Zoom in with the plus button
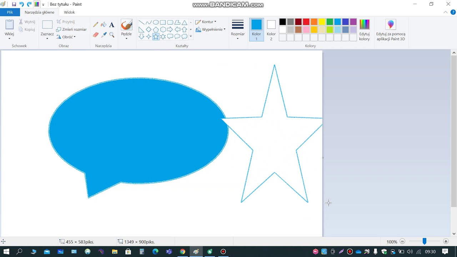 [x=446, y=242]
